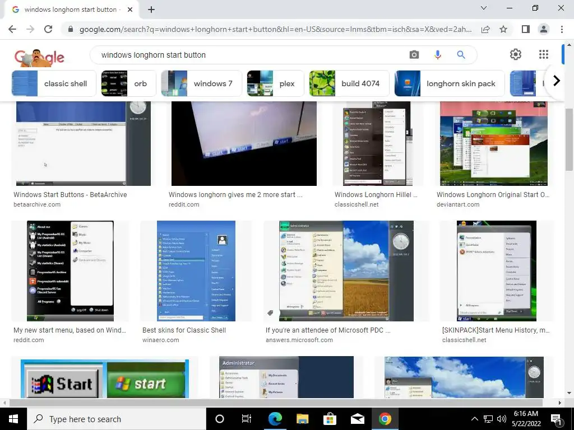Open a new browser tab

(151, 10)
